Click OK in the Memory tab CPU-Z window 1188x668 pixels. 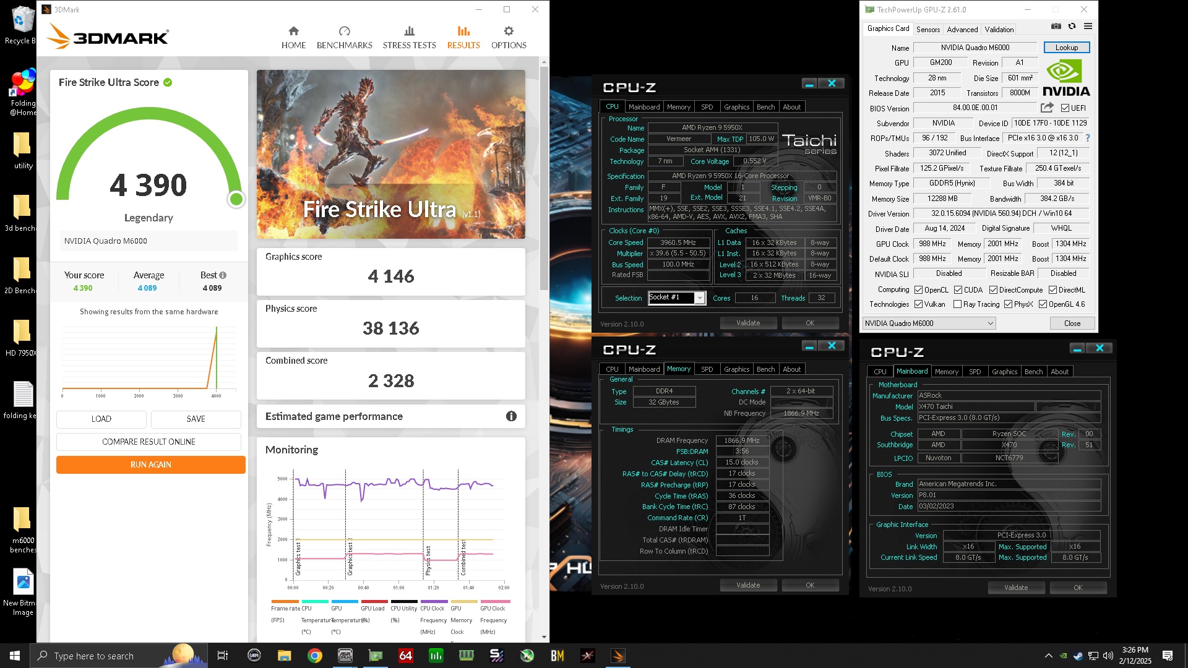(810, 585)
